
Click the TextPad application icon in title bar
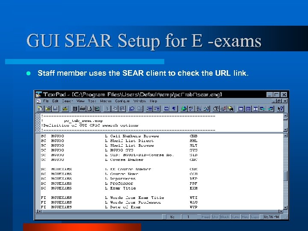(38, 95)
